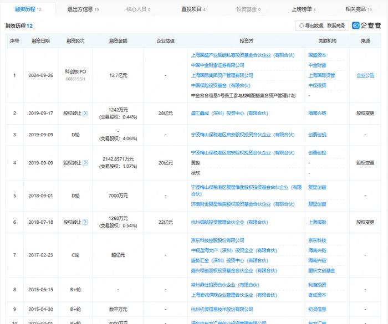Select the 28亿元 valuation cell
The image size is (388, 324).
[x=166, y=114]
